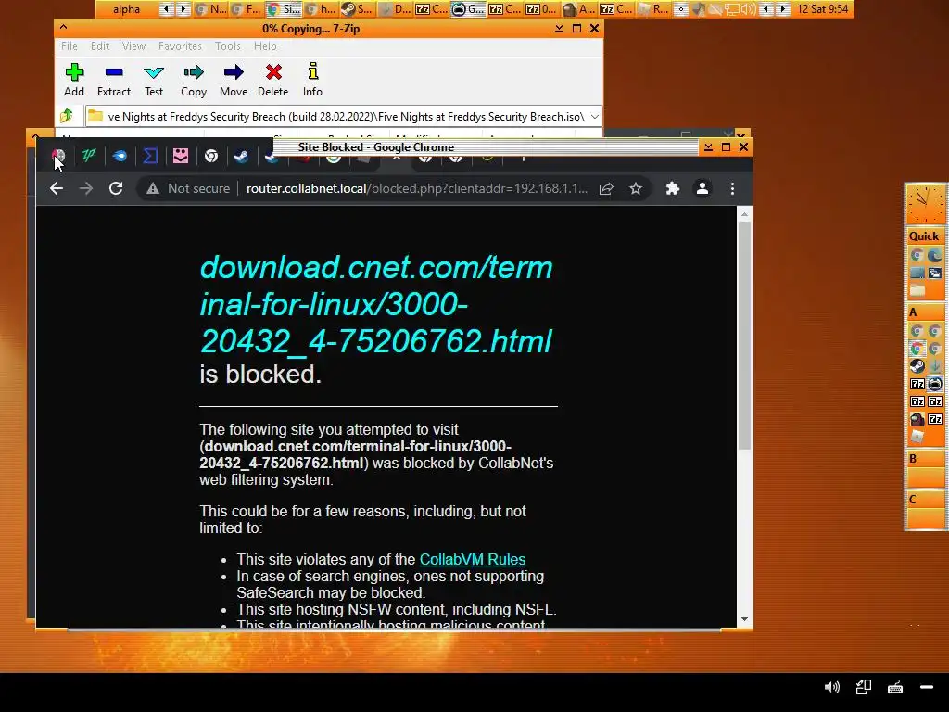Open the Favorites menu in 7-Zip
Image resolution: width=949 pixels, height=712 pixels.
[x=180, y=46]
